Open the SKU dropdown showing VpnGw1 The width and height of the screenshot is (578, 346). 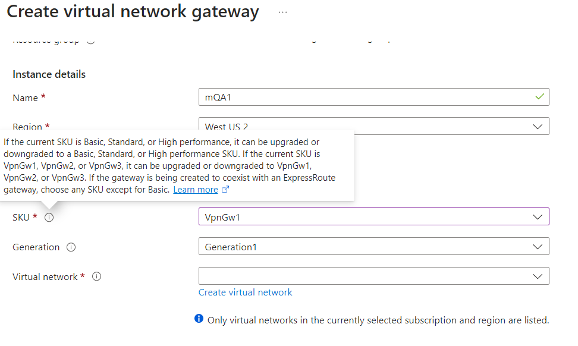tap(538, 216)
